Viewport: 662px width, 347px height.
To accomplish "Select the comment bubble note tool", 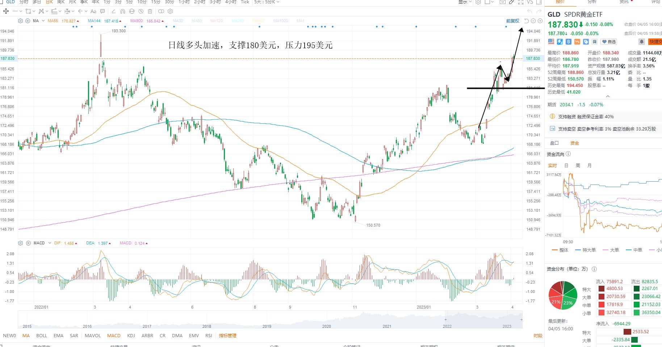I will (102, 11).
